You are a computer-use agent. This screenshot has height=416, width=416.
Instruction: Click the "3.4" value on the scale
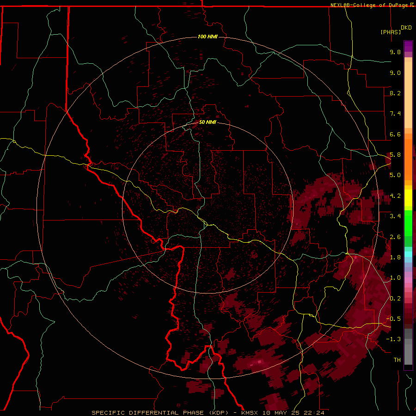[x=395, y=216]
